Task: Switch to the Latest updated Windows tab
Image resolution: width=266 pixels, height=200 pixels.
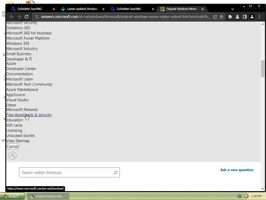Action: 82,9
